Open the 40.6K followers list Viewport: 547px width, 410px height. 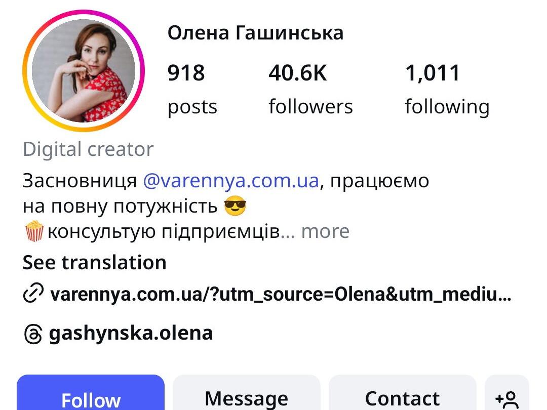310,89
